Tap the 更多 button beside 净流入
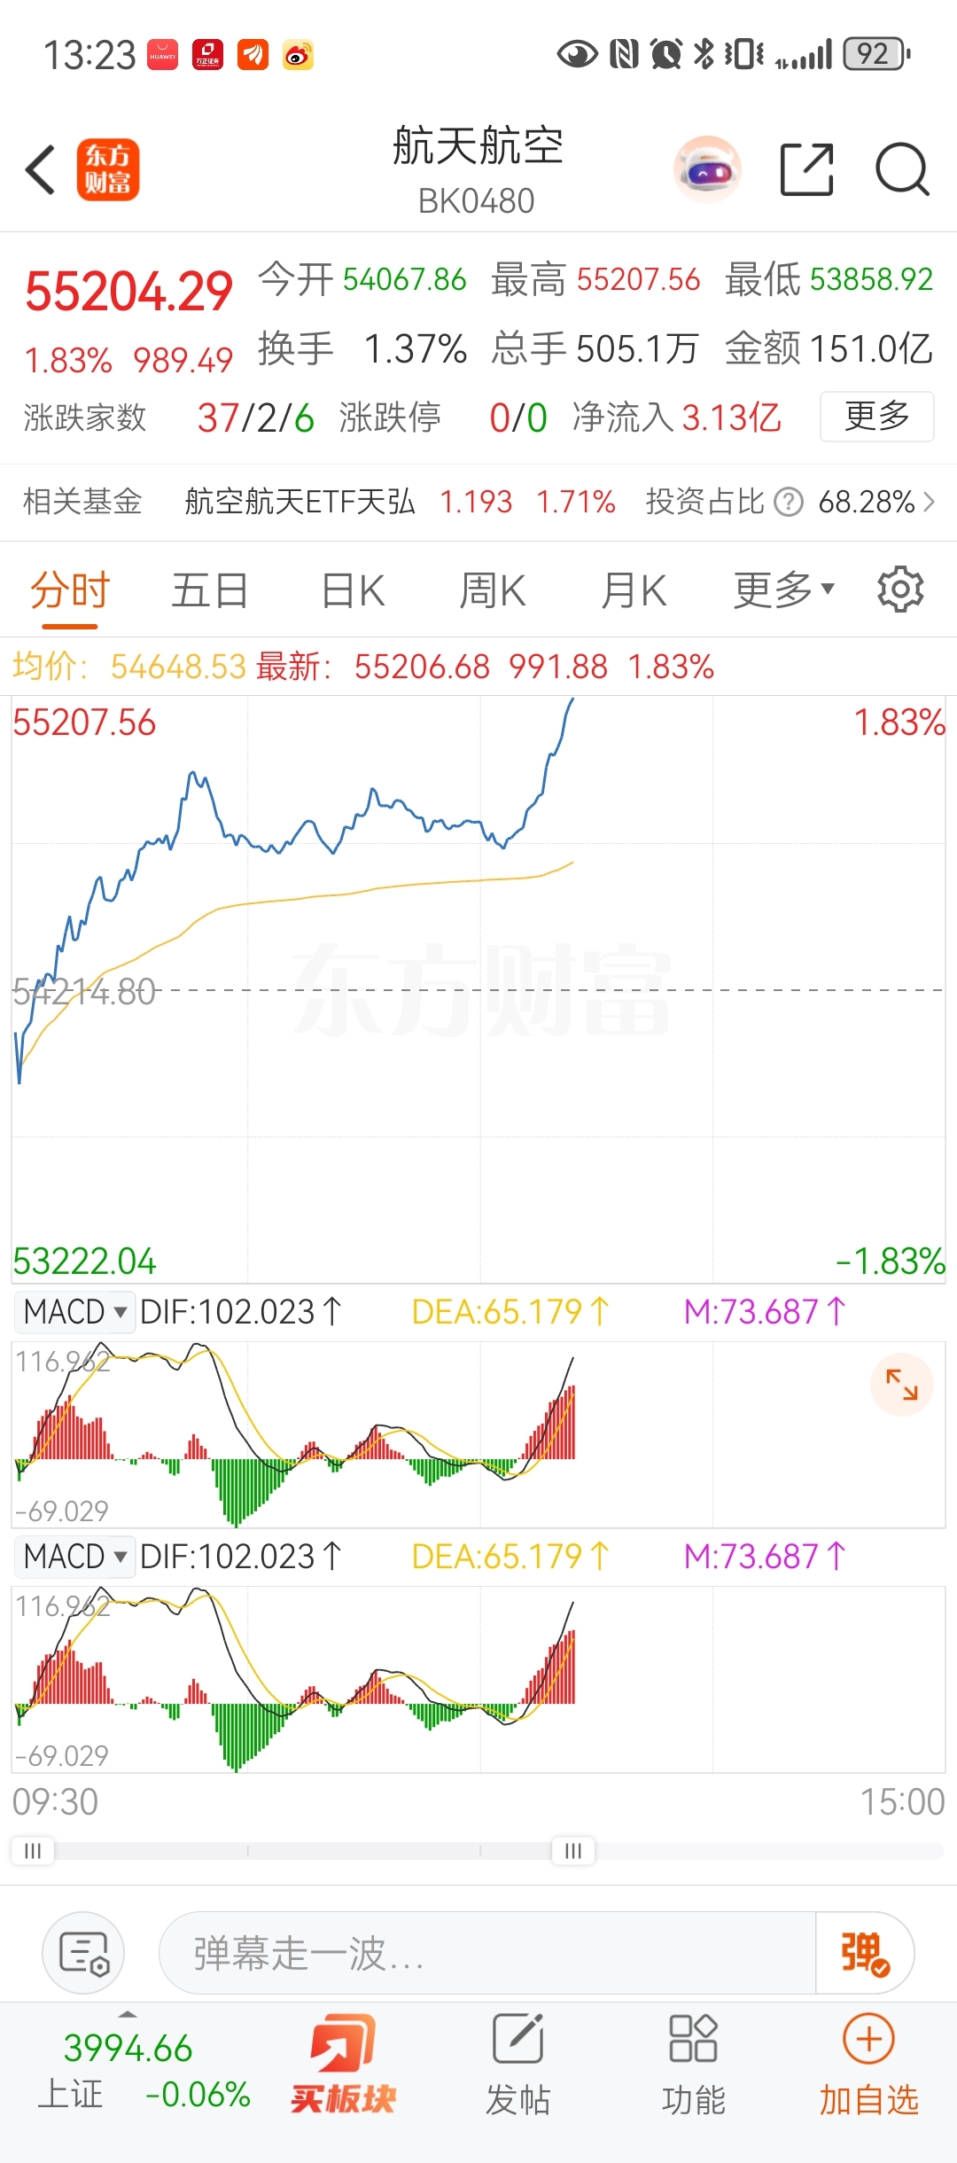This screenshot has height=2163, width=957. coord(876,416)
